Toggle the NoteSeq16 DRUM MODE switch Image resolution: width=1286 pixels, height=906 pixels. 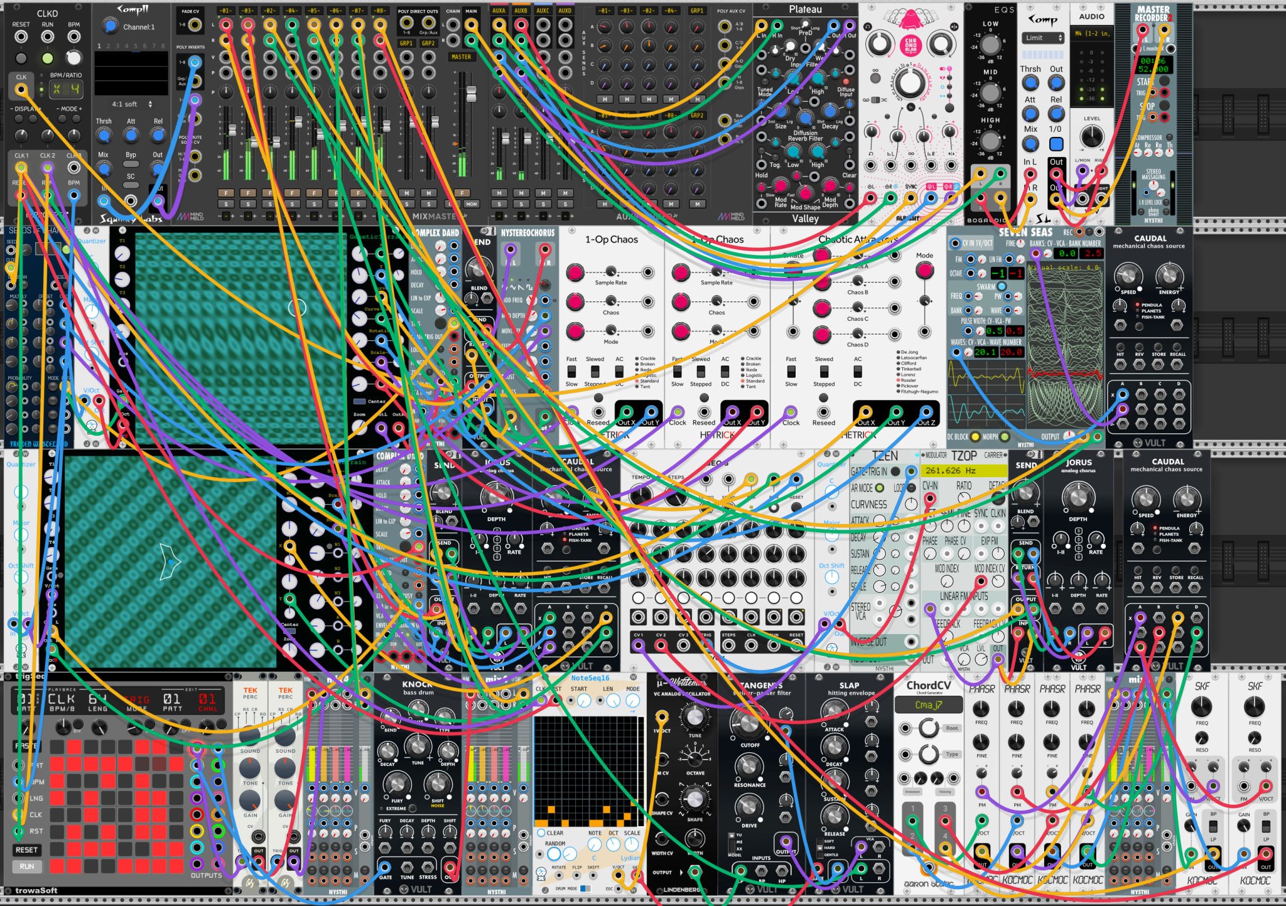(x=585, y=888)
